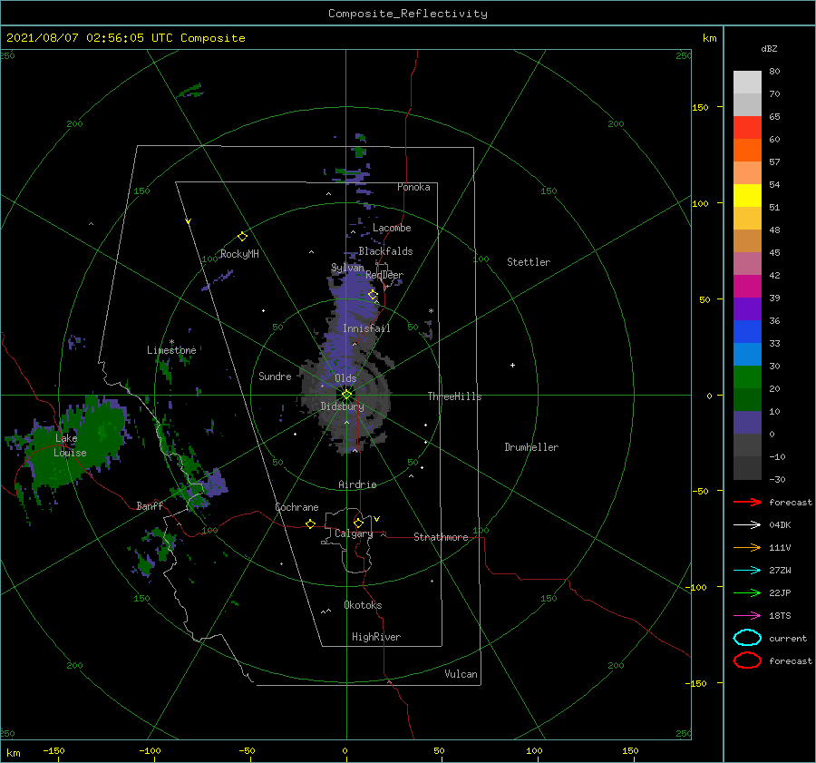The height and width of the screenshot is (763, 816).
Task: Click the forecast label beside the red arrow
Action: 791,502
